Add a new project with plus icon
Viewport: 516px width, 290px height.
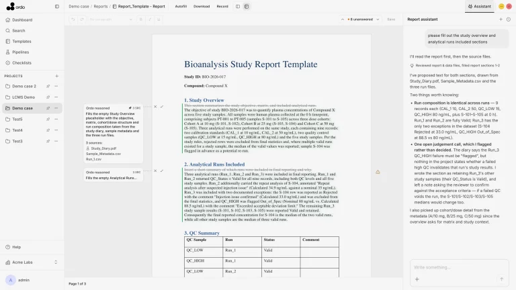56,76
